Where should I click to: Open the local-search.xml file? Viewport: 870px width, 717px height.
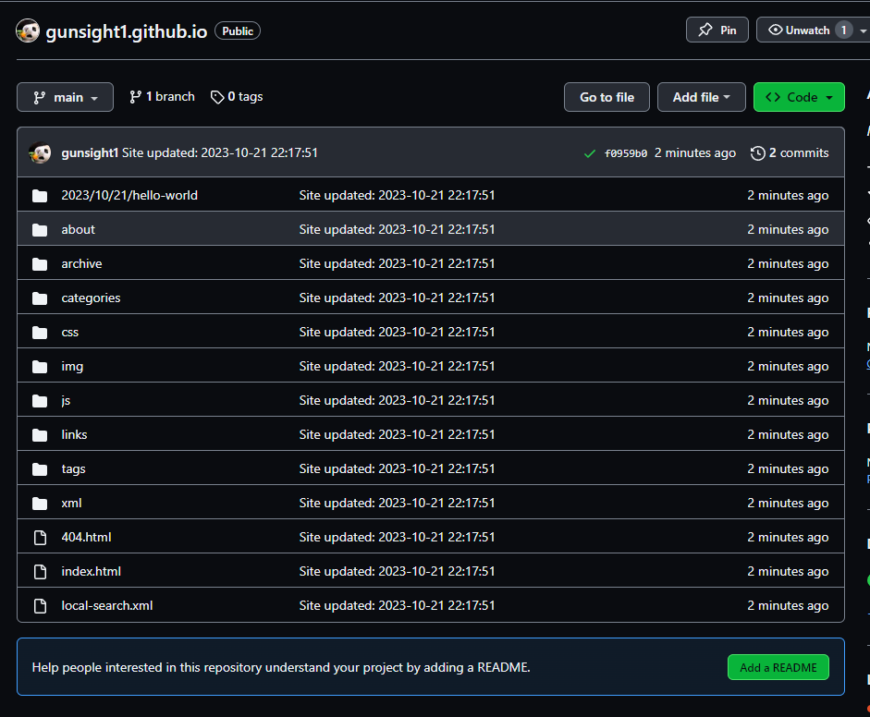pyautogui.click(x=107, y=605)
